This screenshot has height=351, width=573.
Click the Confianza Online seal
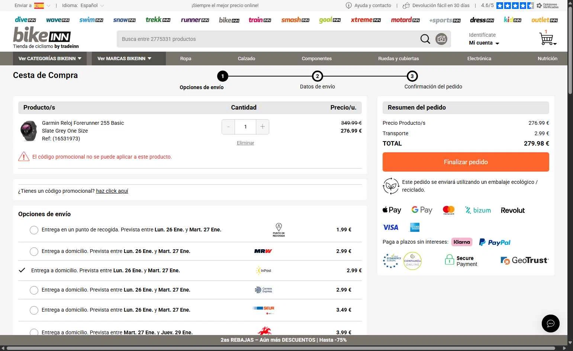pos(412,261)
